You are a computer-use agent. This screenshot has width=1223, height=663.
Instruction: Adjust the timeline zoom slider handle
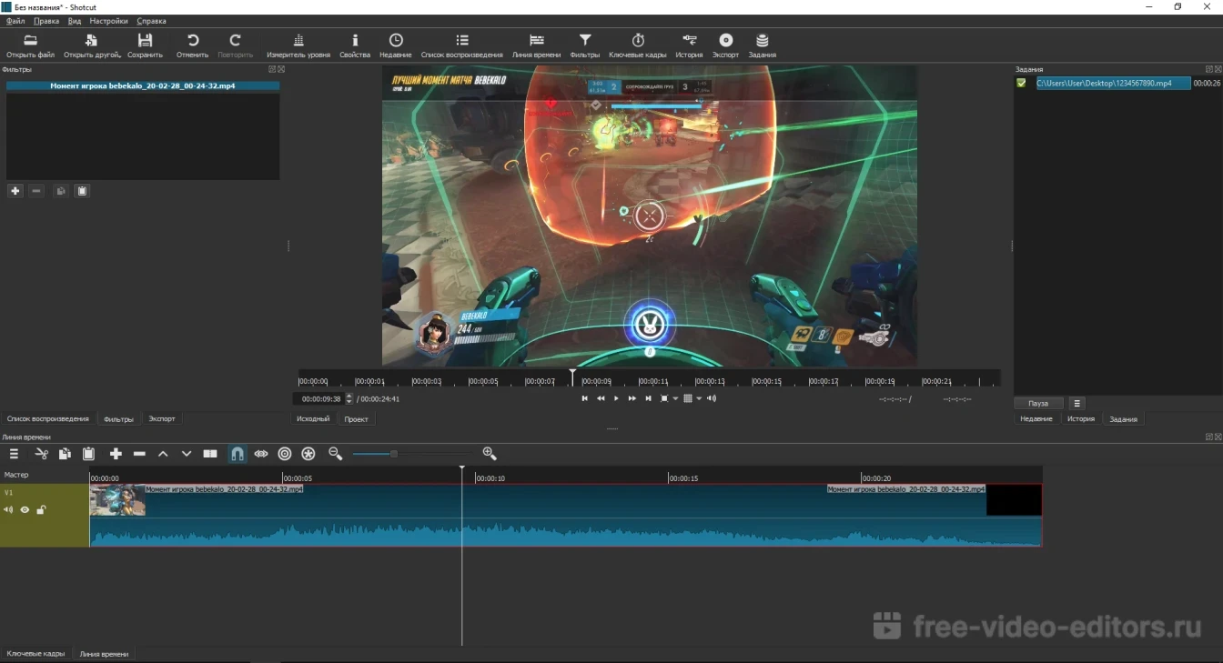[x=393, y=454]
